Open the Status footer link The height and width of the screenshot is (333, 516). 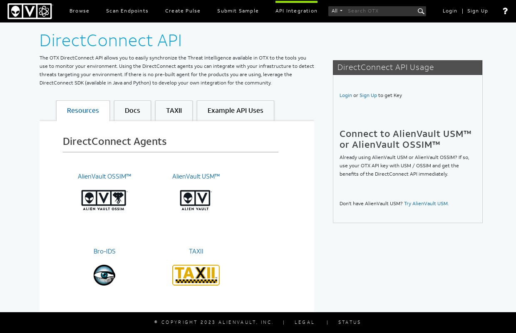coord(350,322)
